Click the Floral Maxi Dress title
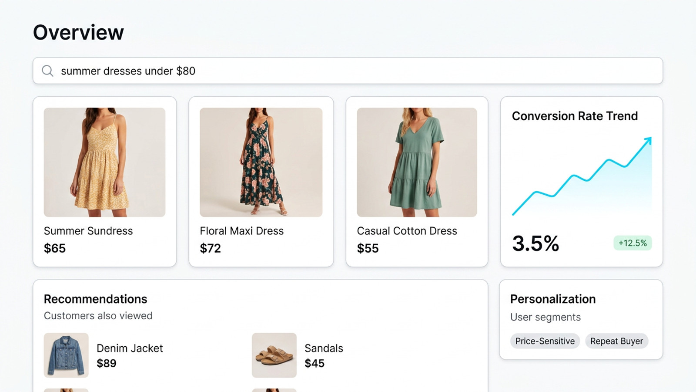Screen dimensions: 696x392 [241, 231]
